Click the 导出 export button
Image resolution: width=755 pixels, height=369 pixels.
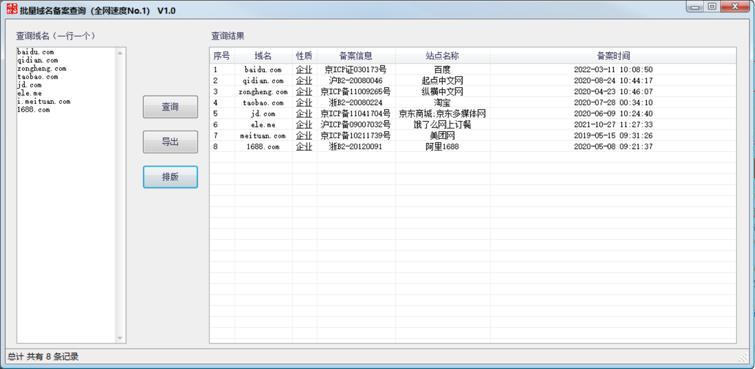pyautogui.click(x=170, y=142)
